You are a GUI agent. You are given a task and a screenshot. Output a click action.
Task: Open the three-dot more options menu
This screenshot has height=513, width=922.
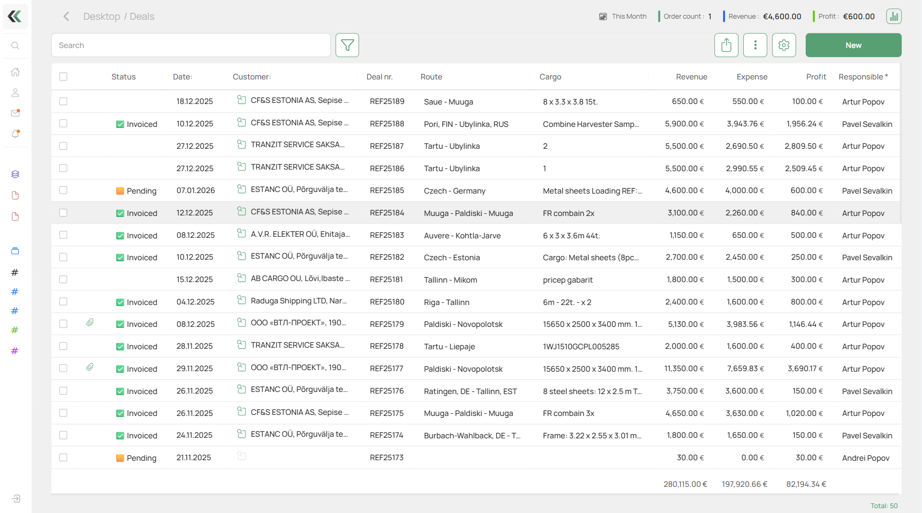755,45
